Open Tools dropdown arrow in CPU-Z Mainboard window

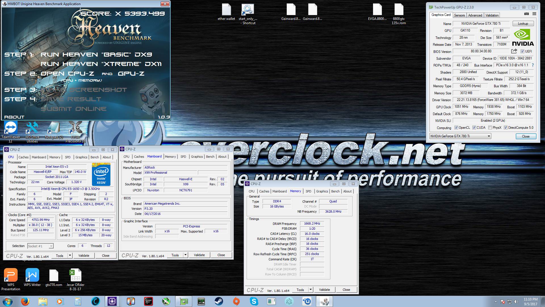click(x=185, y=255)
